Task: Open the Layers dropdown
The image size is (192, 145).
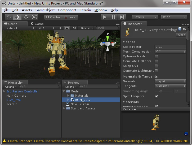Action: pos(145,17)
